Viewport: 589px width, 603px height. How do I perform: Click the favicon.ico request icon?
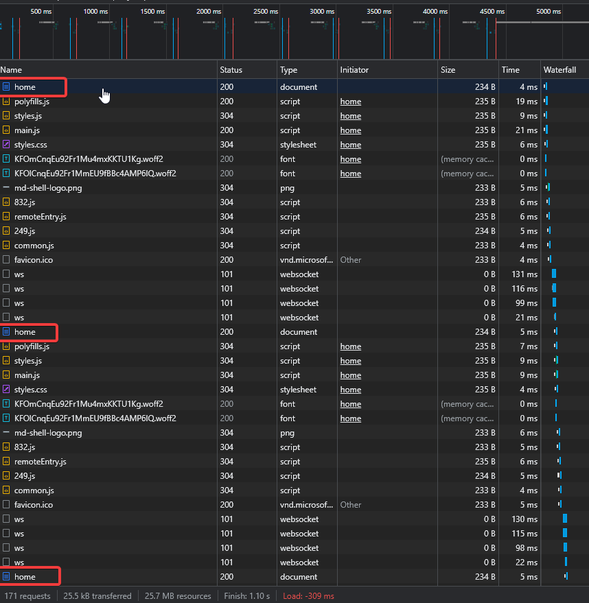tap(7, 260)
